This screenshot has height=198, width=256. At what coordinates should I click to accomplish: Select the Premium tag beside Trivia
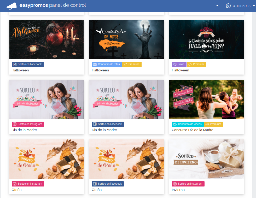point(196,64)
